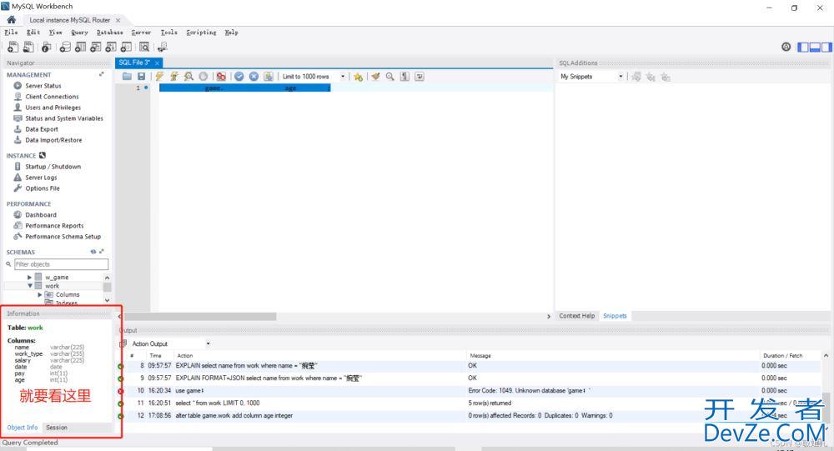Toggle continue-on-error execution icon
The width and height of the screenshot is (834, 451).
click(221, 77)
